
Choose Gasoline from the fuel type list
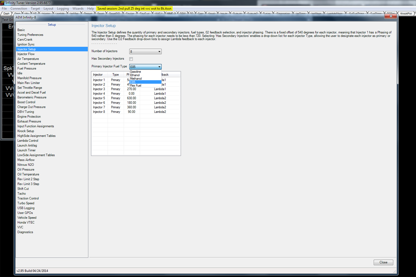point(135,72)
